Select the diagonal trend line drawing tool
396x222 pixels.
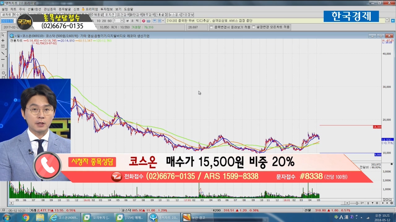[x=3, y=53]
